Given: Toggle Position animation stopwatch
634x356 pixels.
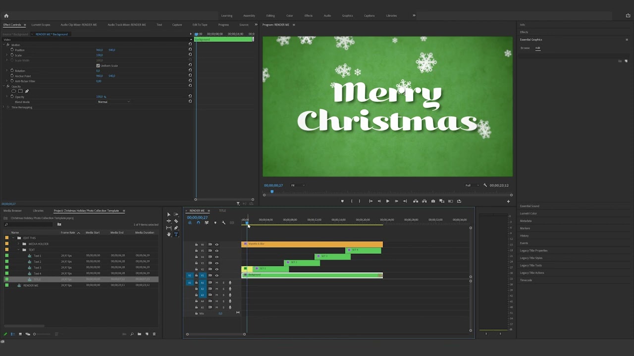Looking at the screenshot, I should click(x=12, y=50).
